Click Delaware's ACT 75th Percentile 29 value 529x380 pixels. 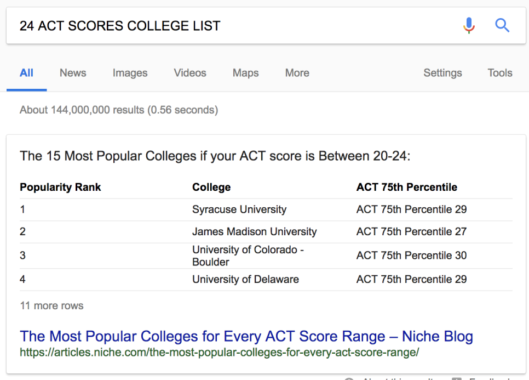412,279
